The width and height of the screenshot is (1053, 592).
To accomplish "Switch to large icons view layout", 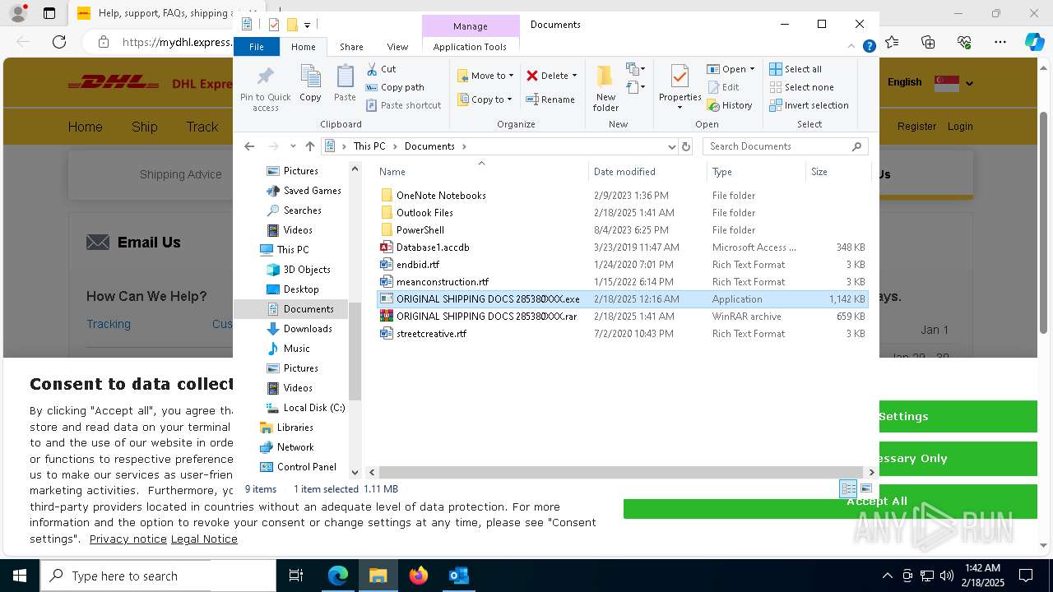I will click(866, 488).
